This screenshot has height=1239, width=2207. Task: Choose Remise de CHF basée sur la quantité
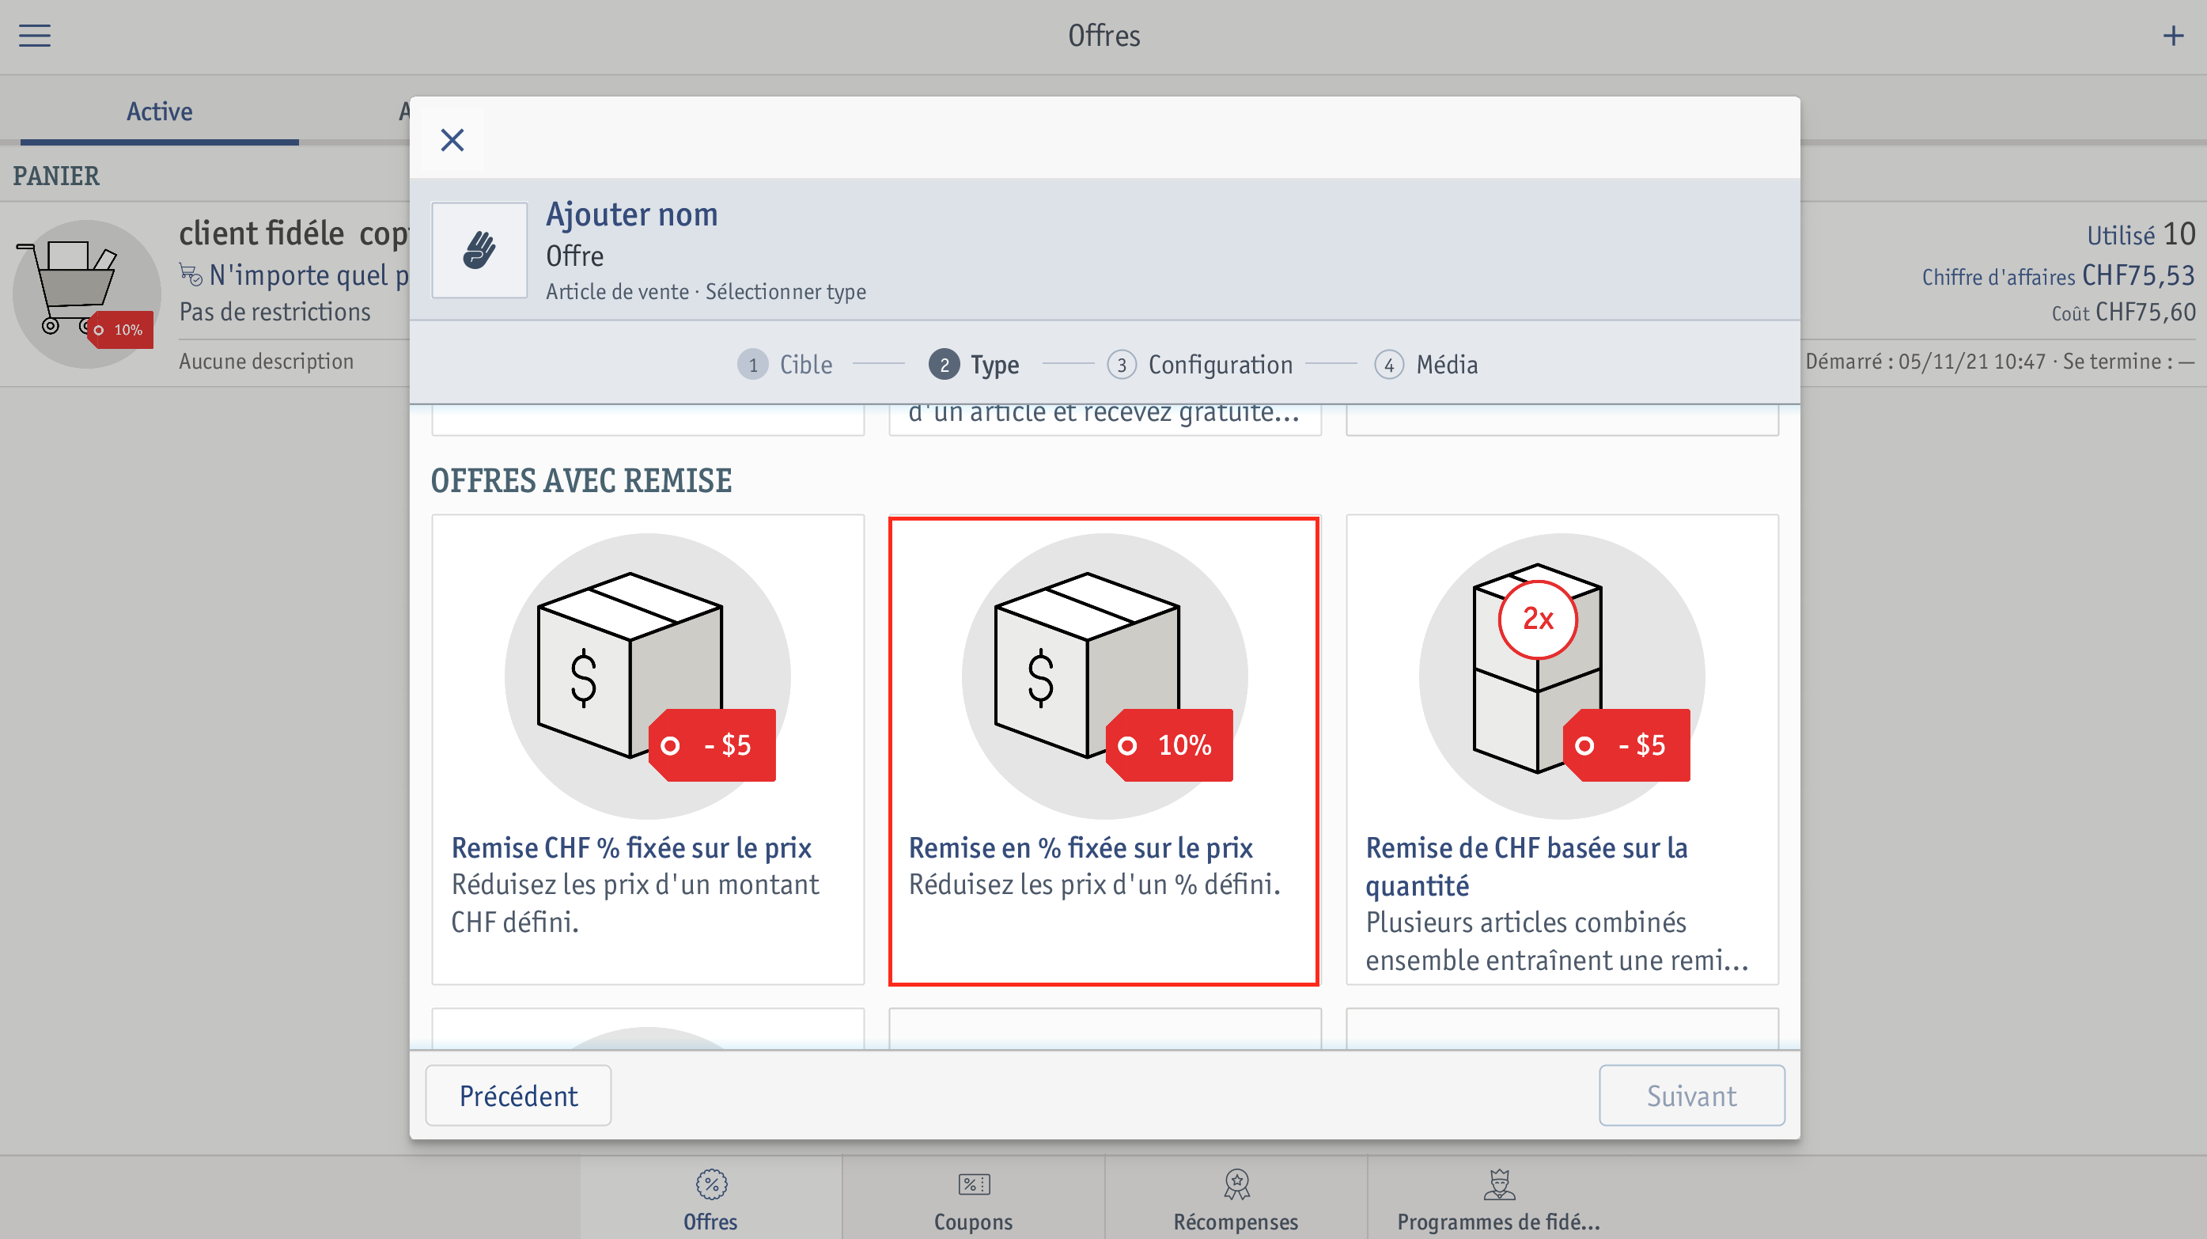click(x=1562, y=750)
